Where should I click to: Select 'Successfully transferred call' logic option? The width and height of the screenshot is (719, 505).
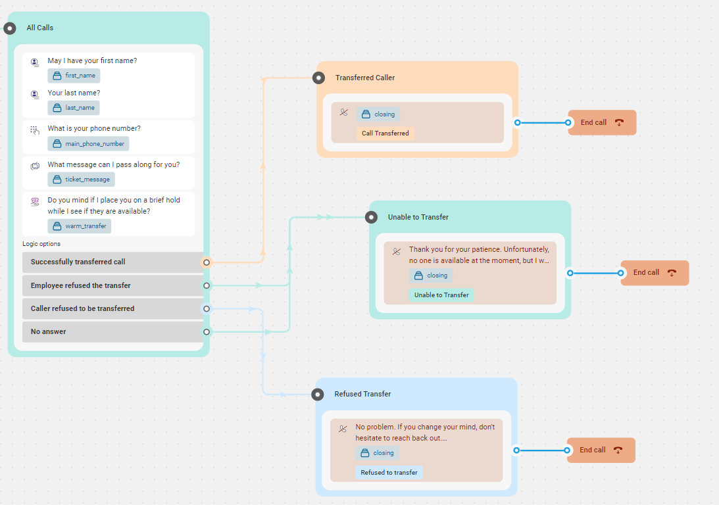tap(112, 262)
